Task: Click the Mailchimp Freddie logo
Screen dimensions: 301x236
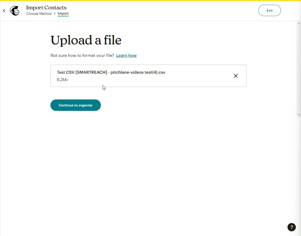Action: pyautogui.click(x=15, y=11)
